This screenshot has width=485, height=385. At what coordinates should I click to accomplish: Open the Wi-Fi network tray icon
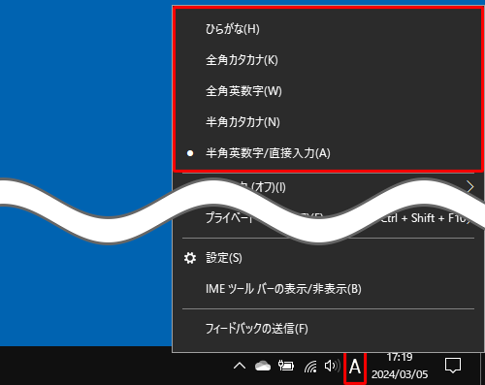coord(310,367)
